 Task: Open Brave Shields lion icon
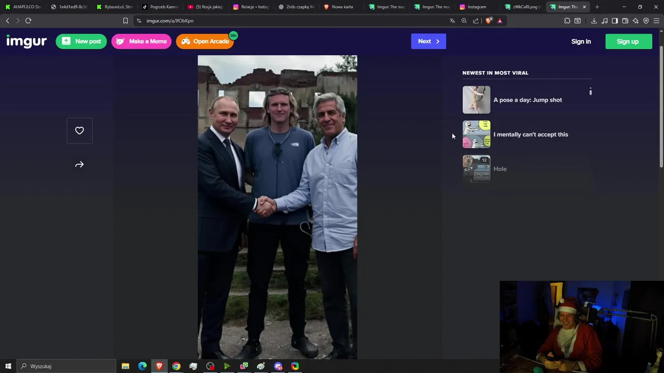tap(488, 21)
